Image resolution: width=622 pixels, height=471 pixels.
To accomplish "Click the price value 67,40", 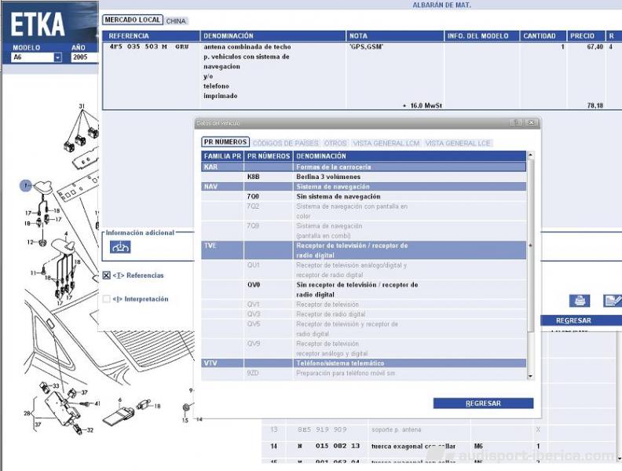I will tap(595, 47).
